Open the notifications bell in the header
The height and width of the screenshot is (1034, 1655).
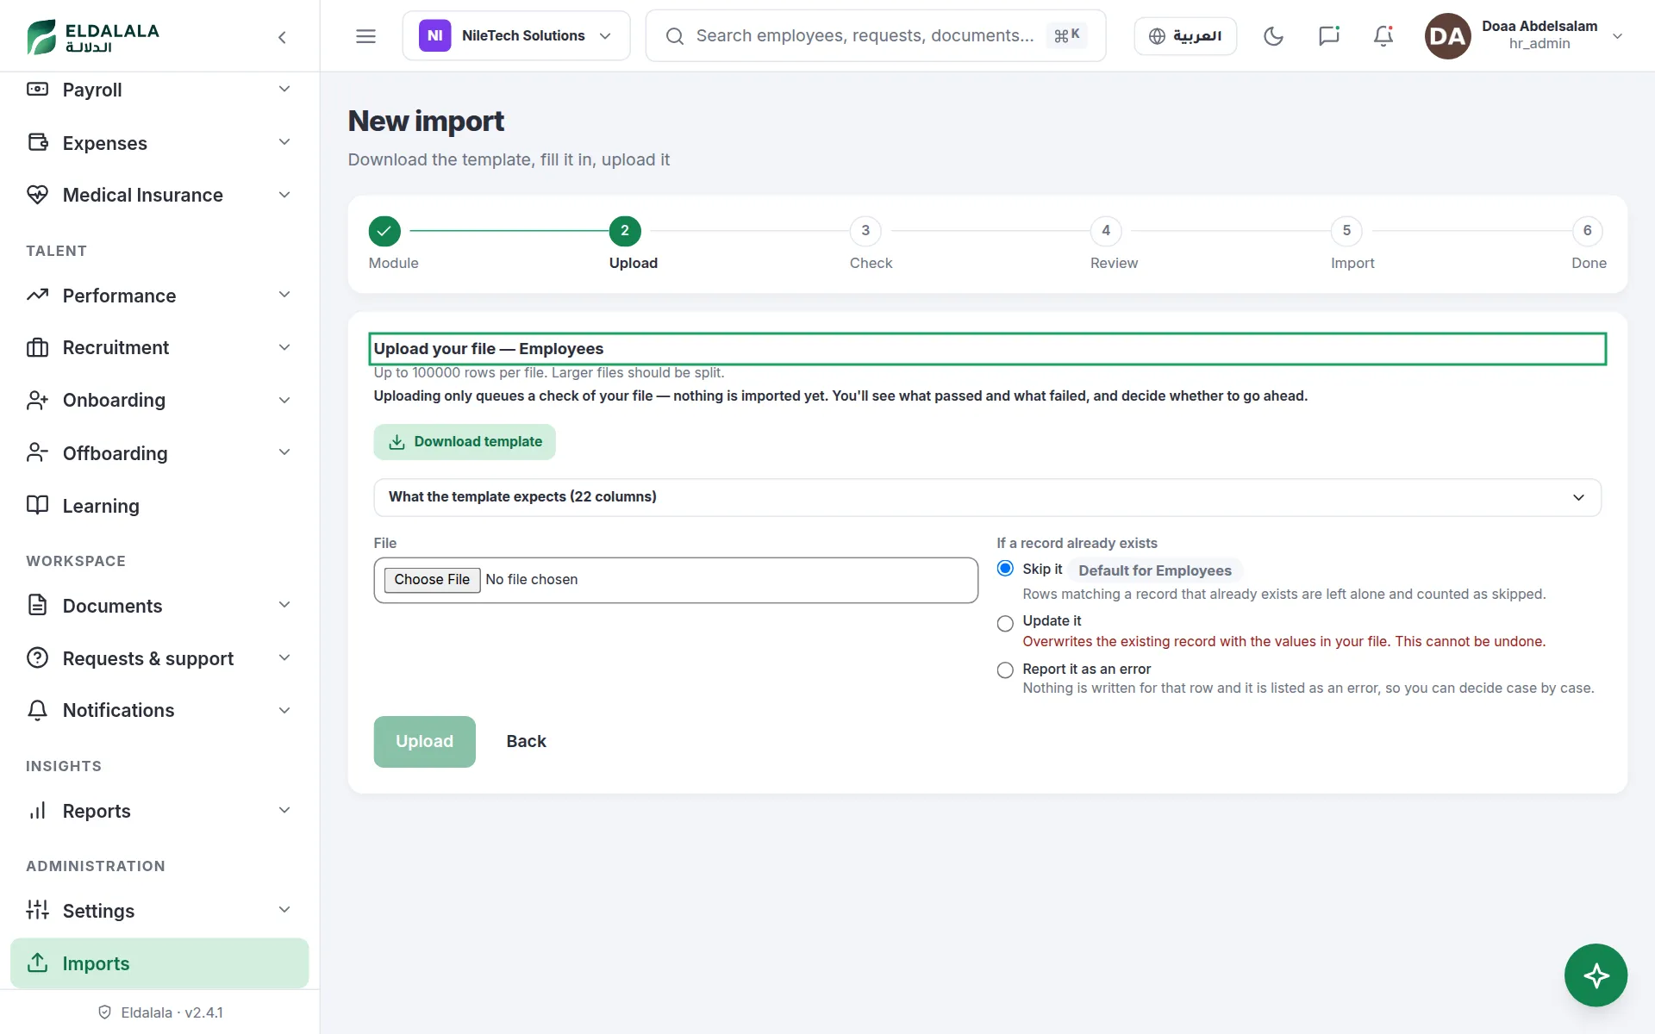(x=1383, y=36)
